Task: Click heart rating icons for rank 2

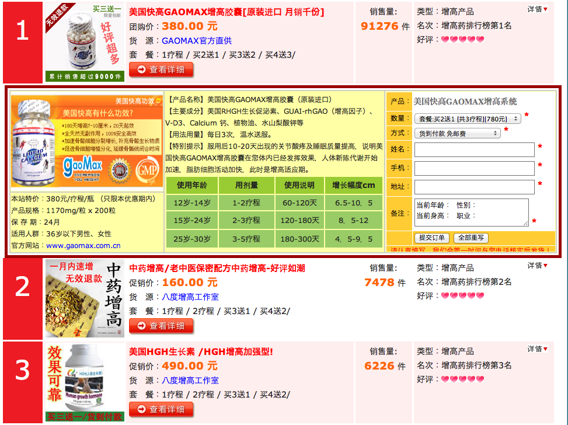Action: (462, 295)
